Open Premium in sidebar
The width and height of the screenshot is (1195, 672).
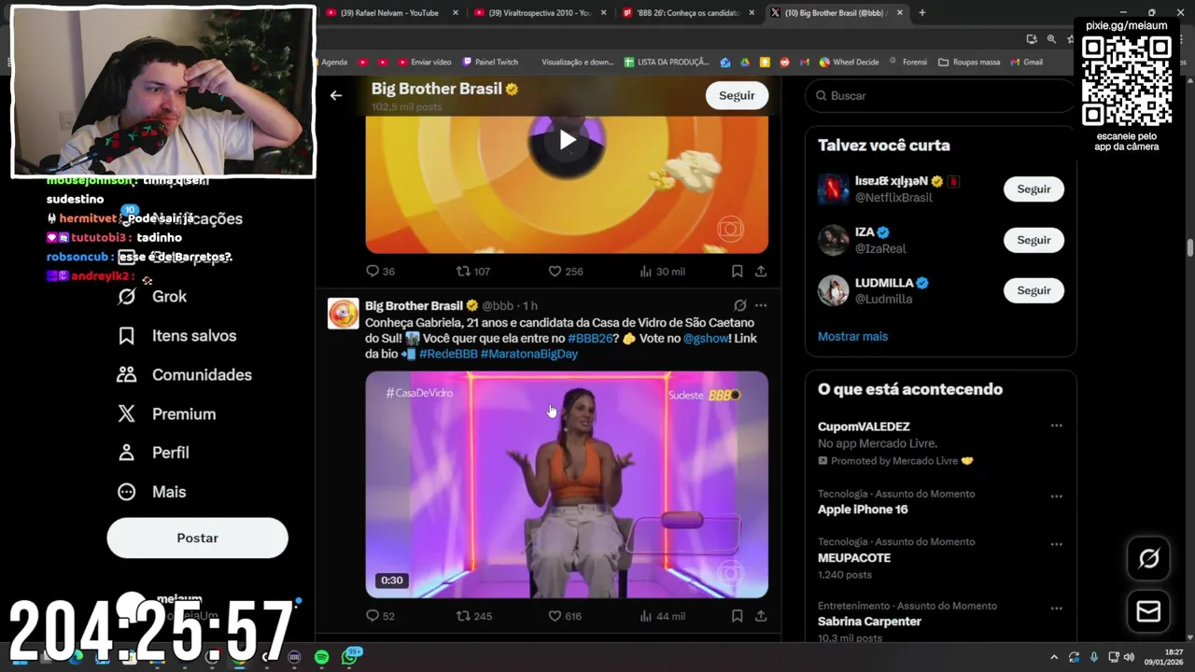click(166, 413)
